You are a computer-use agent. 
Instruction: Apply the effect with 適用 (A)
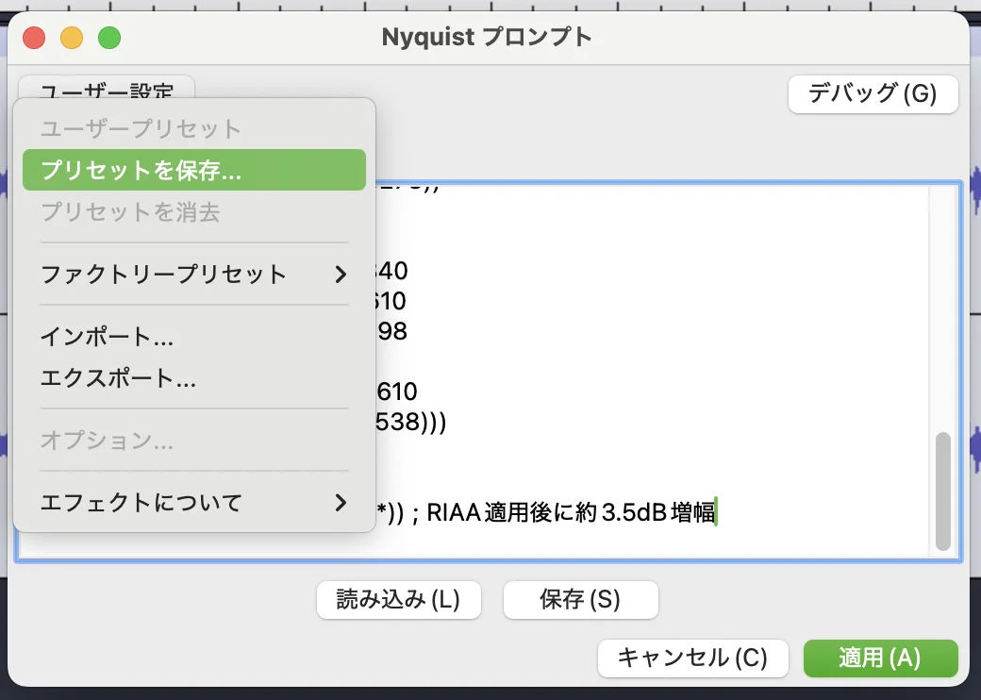(880, 658)
